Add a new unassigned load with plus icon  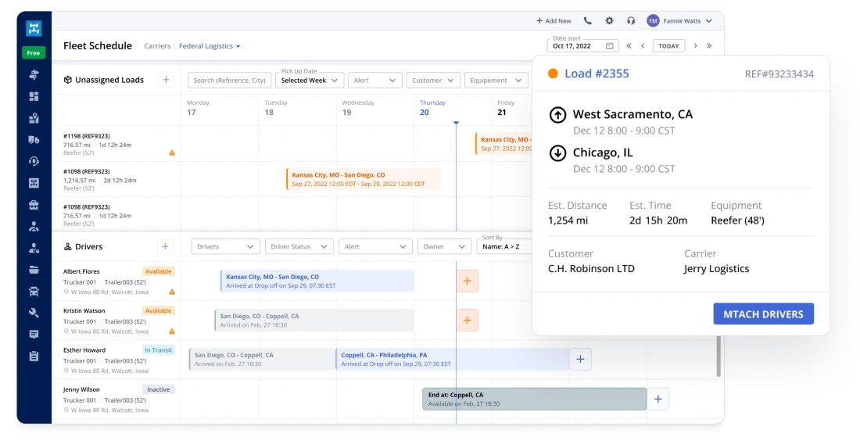pos(166,80)
